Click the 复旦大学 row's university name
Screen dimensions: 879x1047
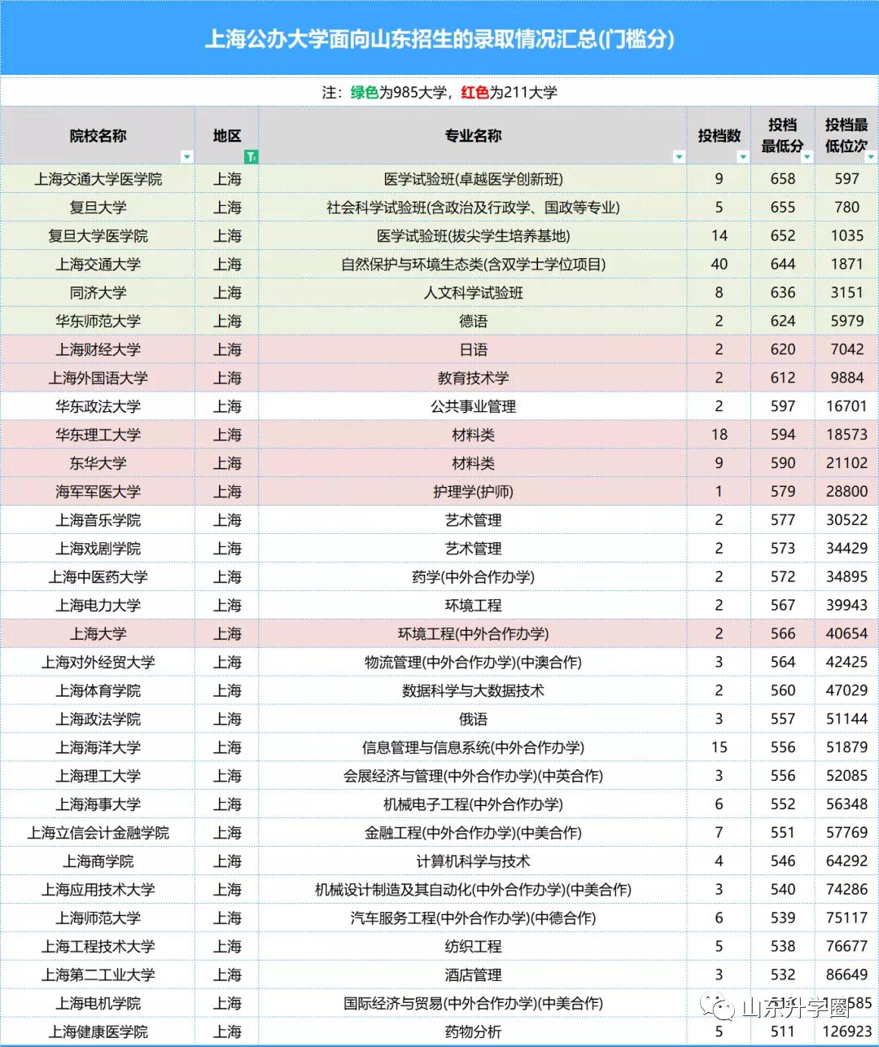(x=98, y=207)
